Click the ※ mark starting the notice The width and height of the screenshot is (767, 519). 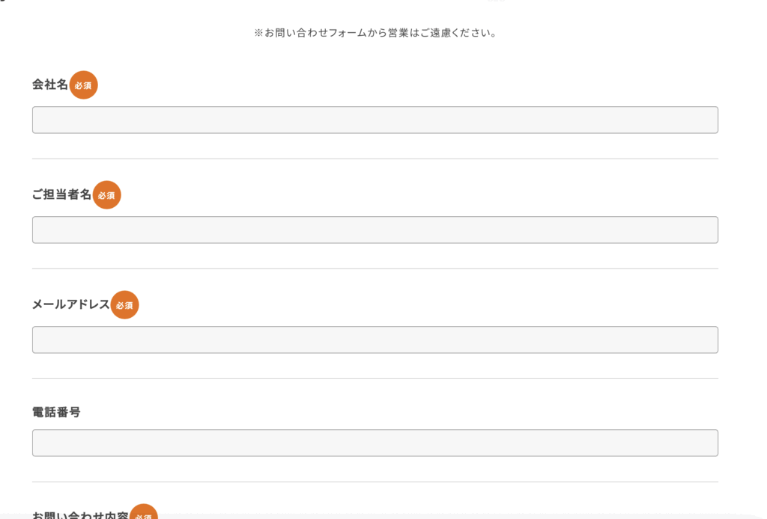tap(258, 33)
